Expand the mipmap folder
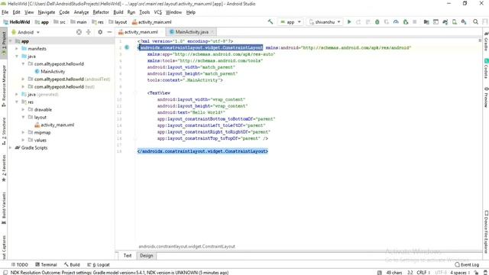Image resolution: width=489 pixels, height=275 pixels. (23, 132)
